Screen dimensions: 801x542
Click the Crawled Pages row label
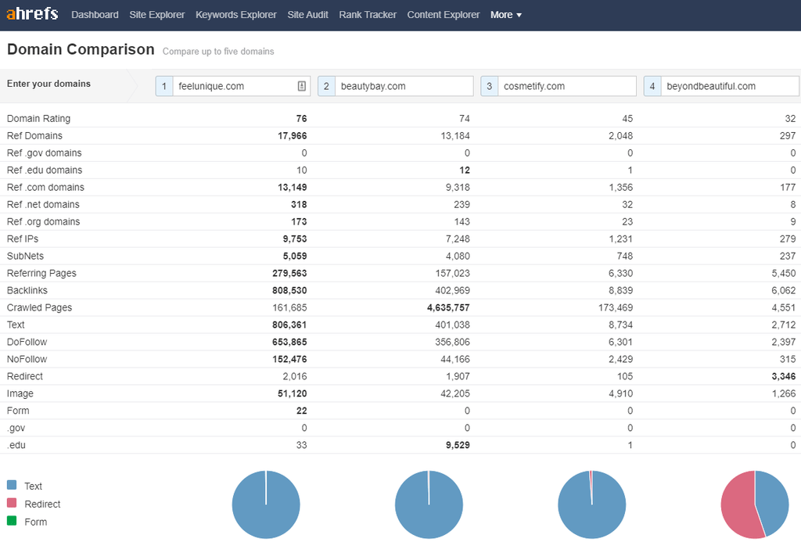(39, 307)
